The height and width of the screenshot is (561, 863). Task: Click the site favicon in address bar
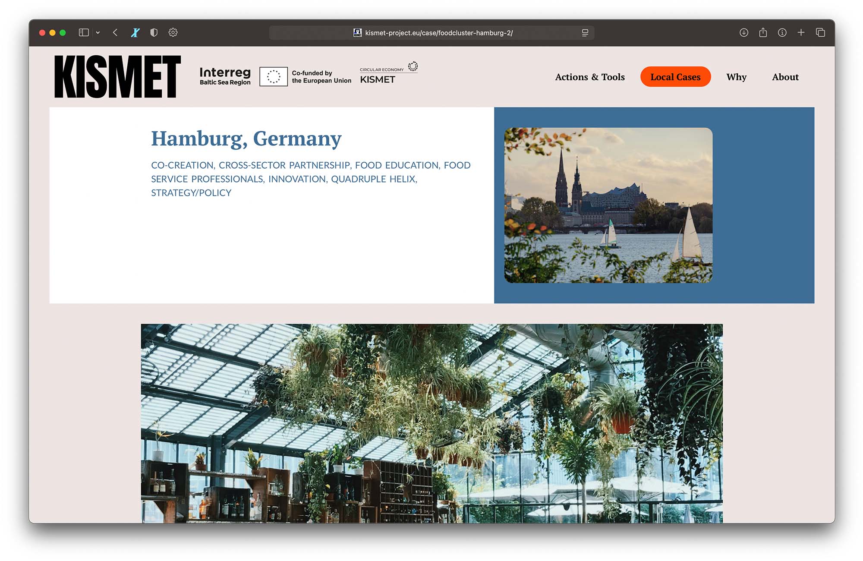pos(357,33)
